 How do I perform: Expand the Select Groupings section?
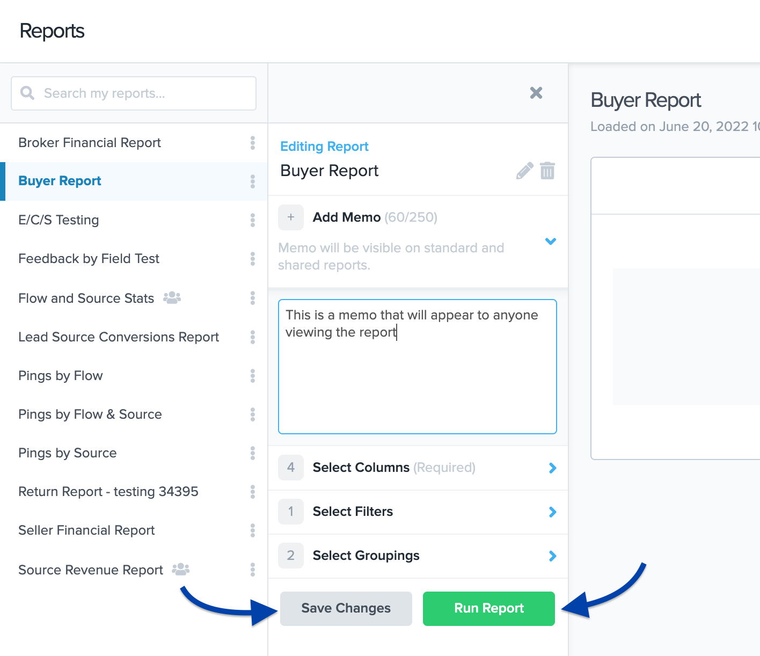click(x=552, y=556)
